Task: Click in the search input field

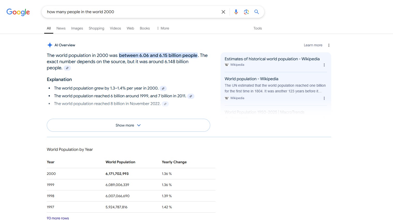Action: point(132,12)
